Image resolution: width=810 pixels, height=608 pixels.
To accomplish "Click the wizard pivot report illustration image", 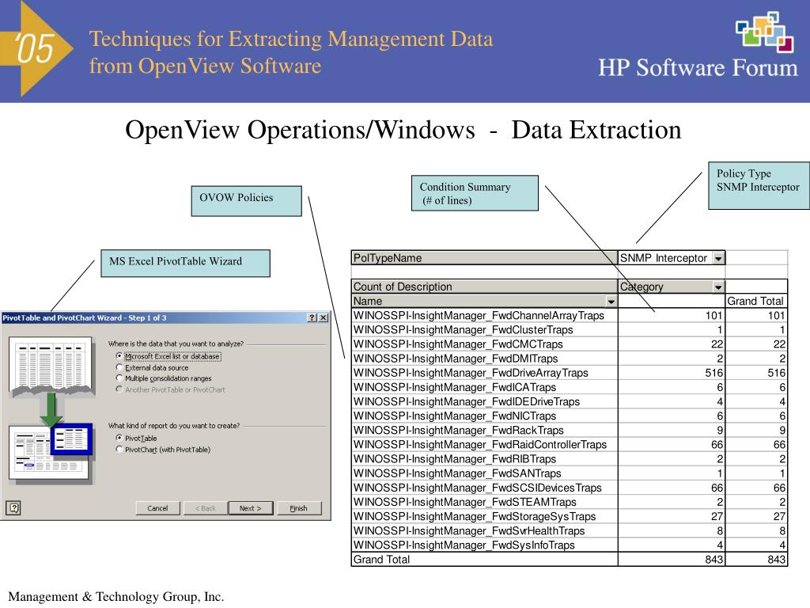I will click(51, 453).
